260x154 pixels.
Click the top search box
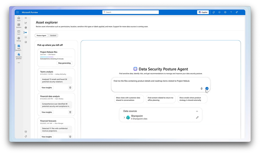pos(130,12)
